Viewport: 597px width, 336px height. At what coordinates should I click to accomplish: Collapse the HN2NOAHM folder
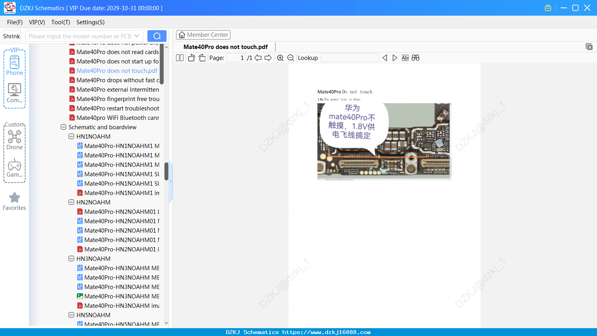coord(71,202)
